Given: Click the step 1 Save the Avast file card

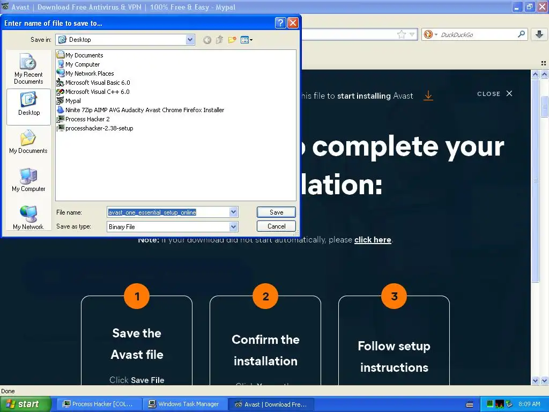Looking at the screenshot, I should click(137, 340).
